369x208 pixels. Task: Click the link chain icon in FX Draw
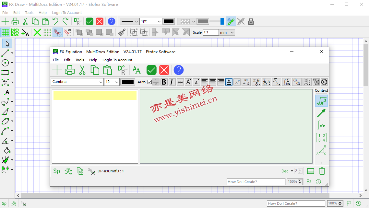point(231,21)
